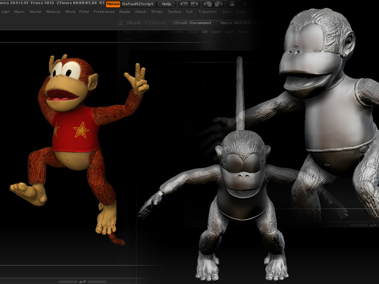
Task: Open the Marker menu
Action: pyautogui.click(x=36, y=11)
